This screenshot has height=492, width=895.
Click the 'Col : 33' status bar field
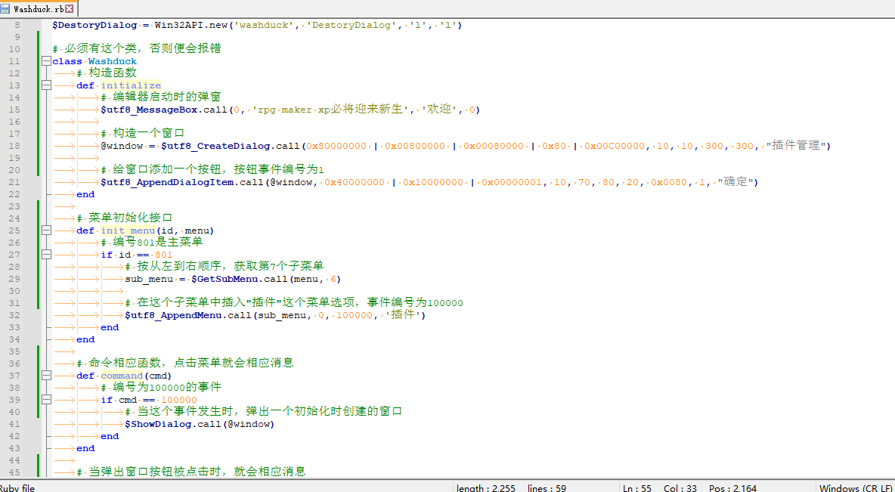(x=680, y=487)
